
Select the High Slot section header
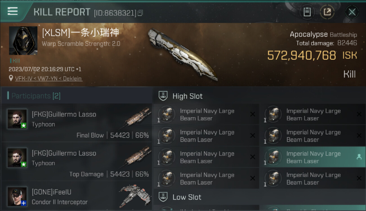click(188, 96)
